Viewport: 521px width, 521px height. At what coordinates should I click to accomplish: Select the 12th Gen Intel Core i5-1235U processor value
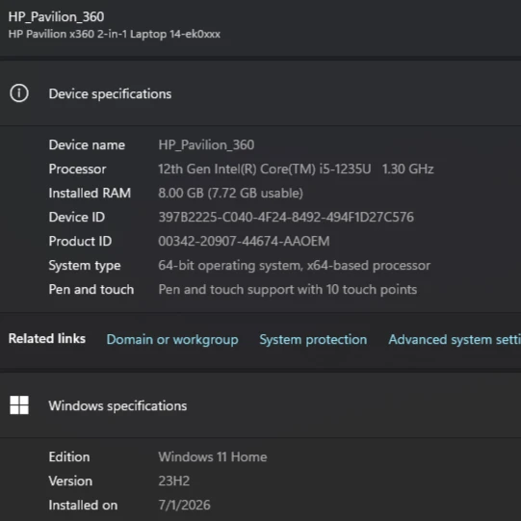tap(296, 169)
